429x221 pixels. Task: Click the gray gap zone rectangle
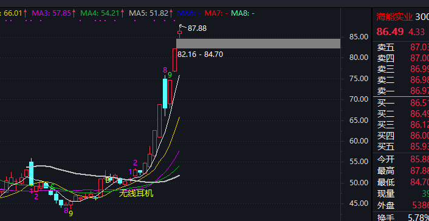pyautogui.click(x=258, y=44)
